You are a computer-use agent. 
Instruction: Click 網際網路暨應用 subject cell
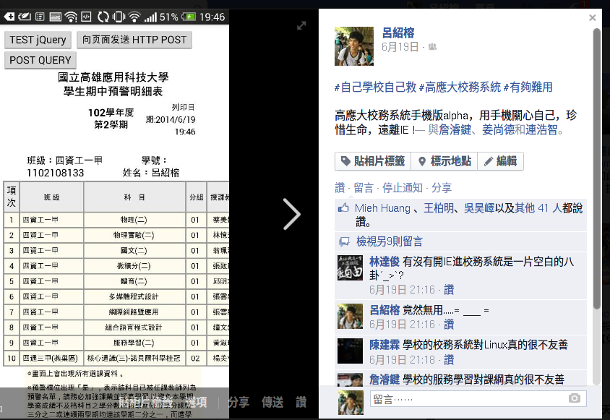(134, 312)
